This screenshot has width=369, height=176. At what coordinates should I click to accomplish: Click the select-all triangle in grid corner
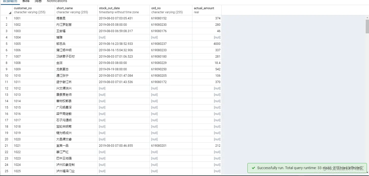10,13
